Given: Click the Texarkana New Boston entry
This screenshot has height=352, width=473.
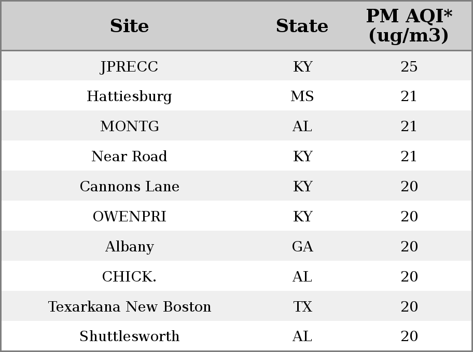Looking at the screenshot, I should coord(130,306).
